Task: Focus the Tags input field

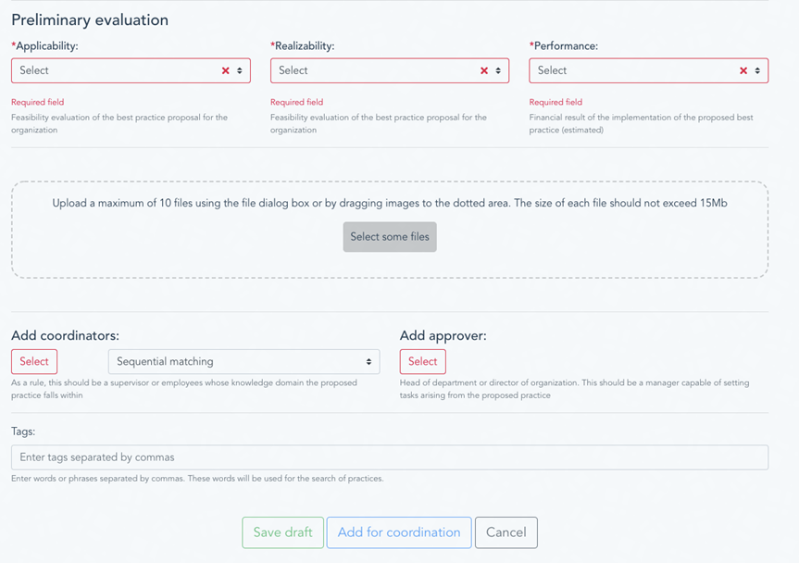Action: coord(390,457)
